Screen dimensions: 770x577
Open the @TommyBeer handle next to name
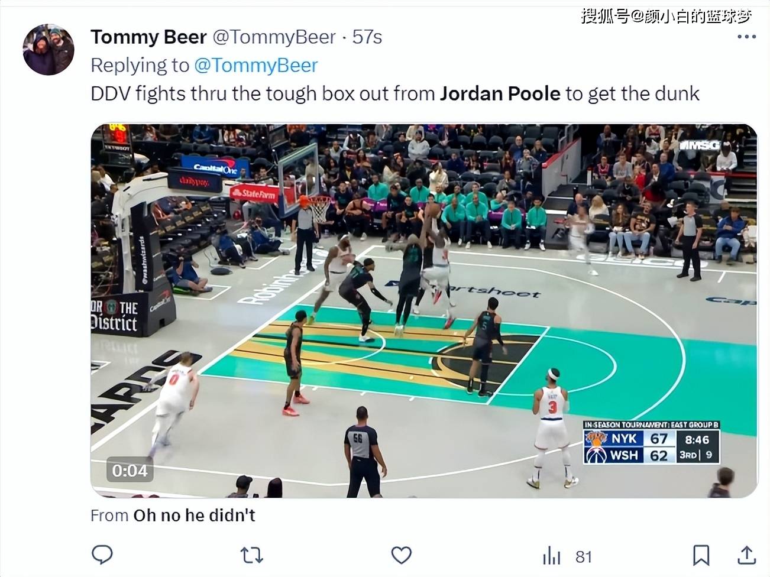coord(274,37)
